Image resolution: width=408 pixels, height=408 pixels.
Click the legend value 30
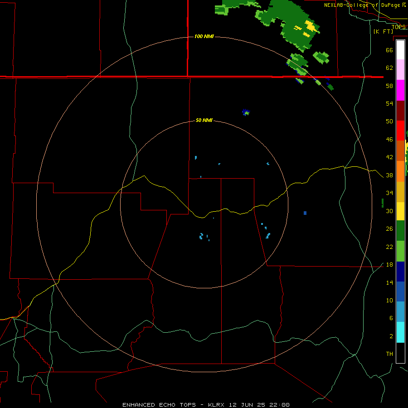389,211
